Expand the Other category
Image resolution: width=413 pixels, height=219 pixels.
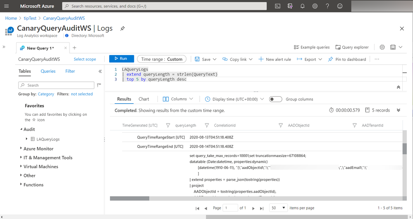(21, 175)
